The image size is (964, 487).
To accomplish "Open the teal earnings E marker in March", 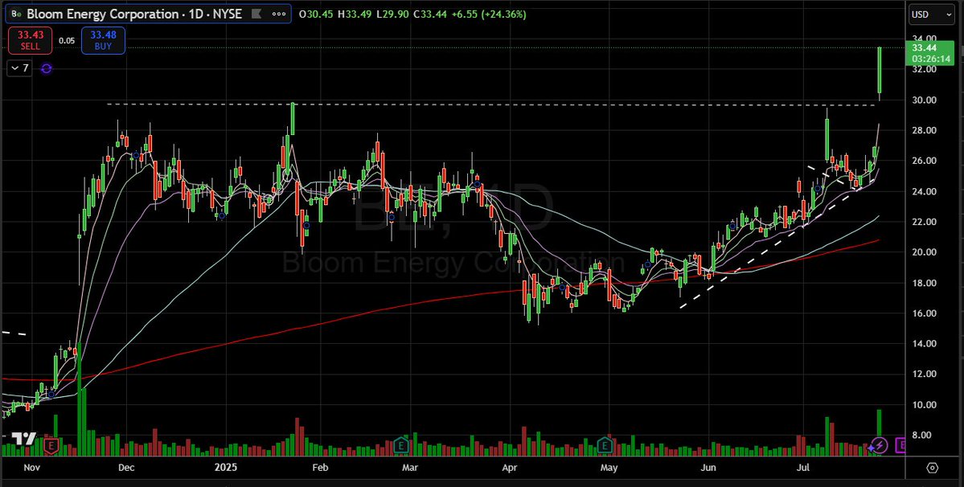I will pyautogui.click(x=401, y=444).
